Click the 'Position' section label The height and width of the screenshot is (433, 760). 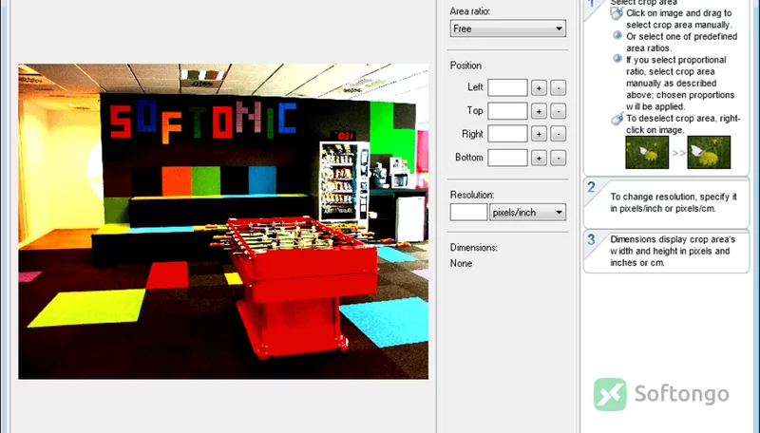[x=465, y=66]
